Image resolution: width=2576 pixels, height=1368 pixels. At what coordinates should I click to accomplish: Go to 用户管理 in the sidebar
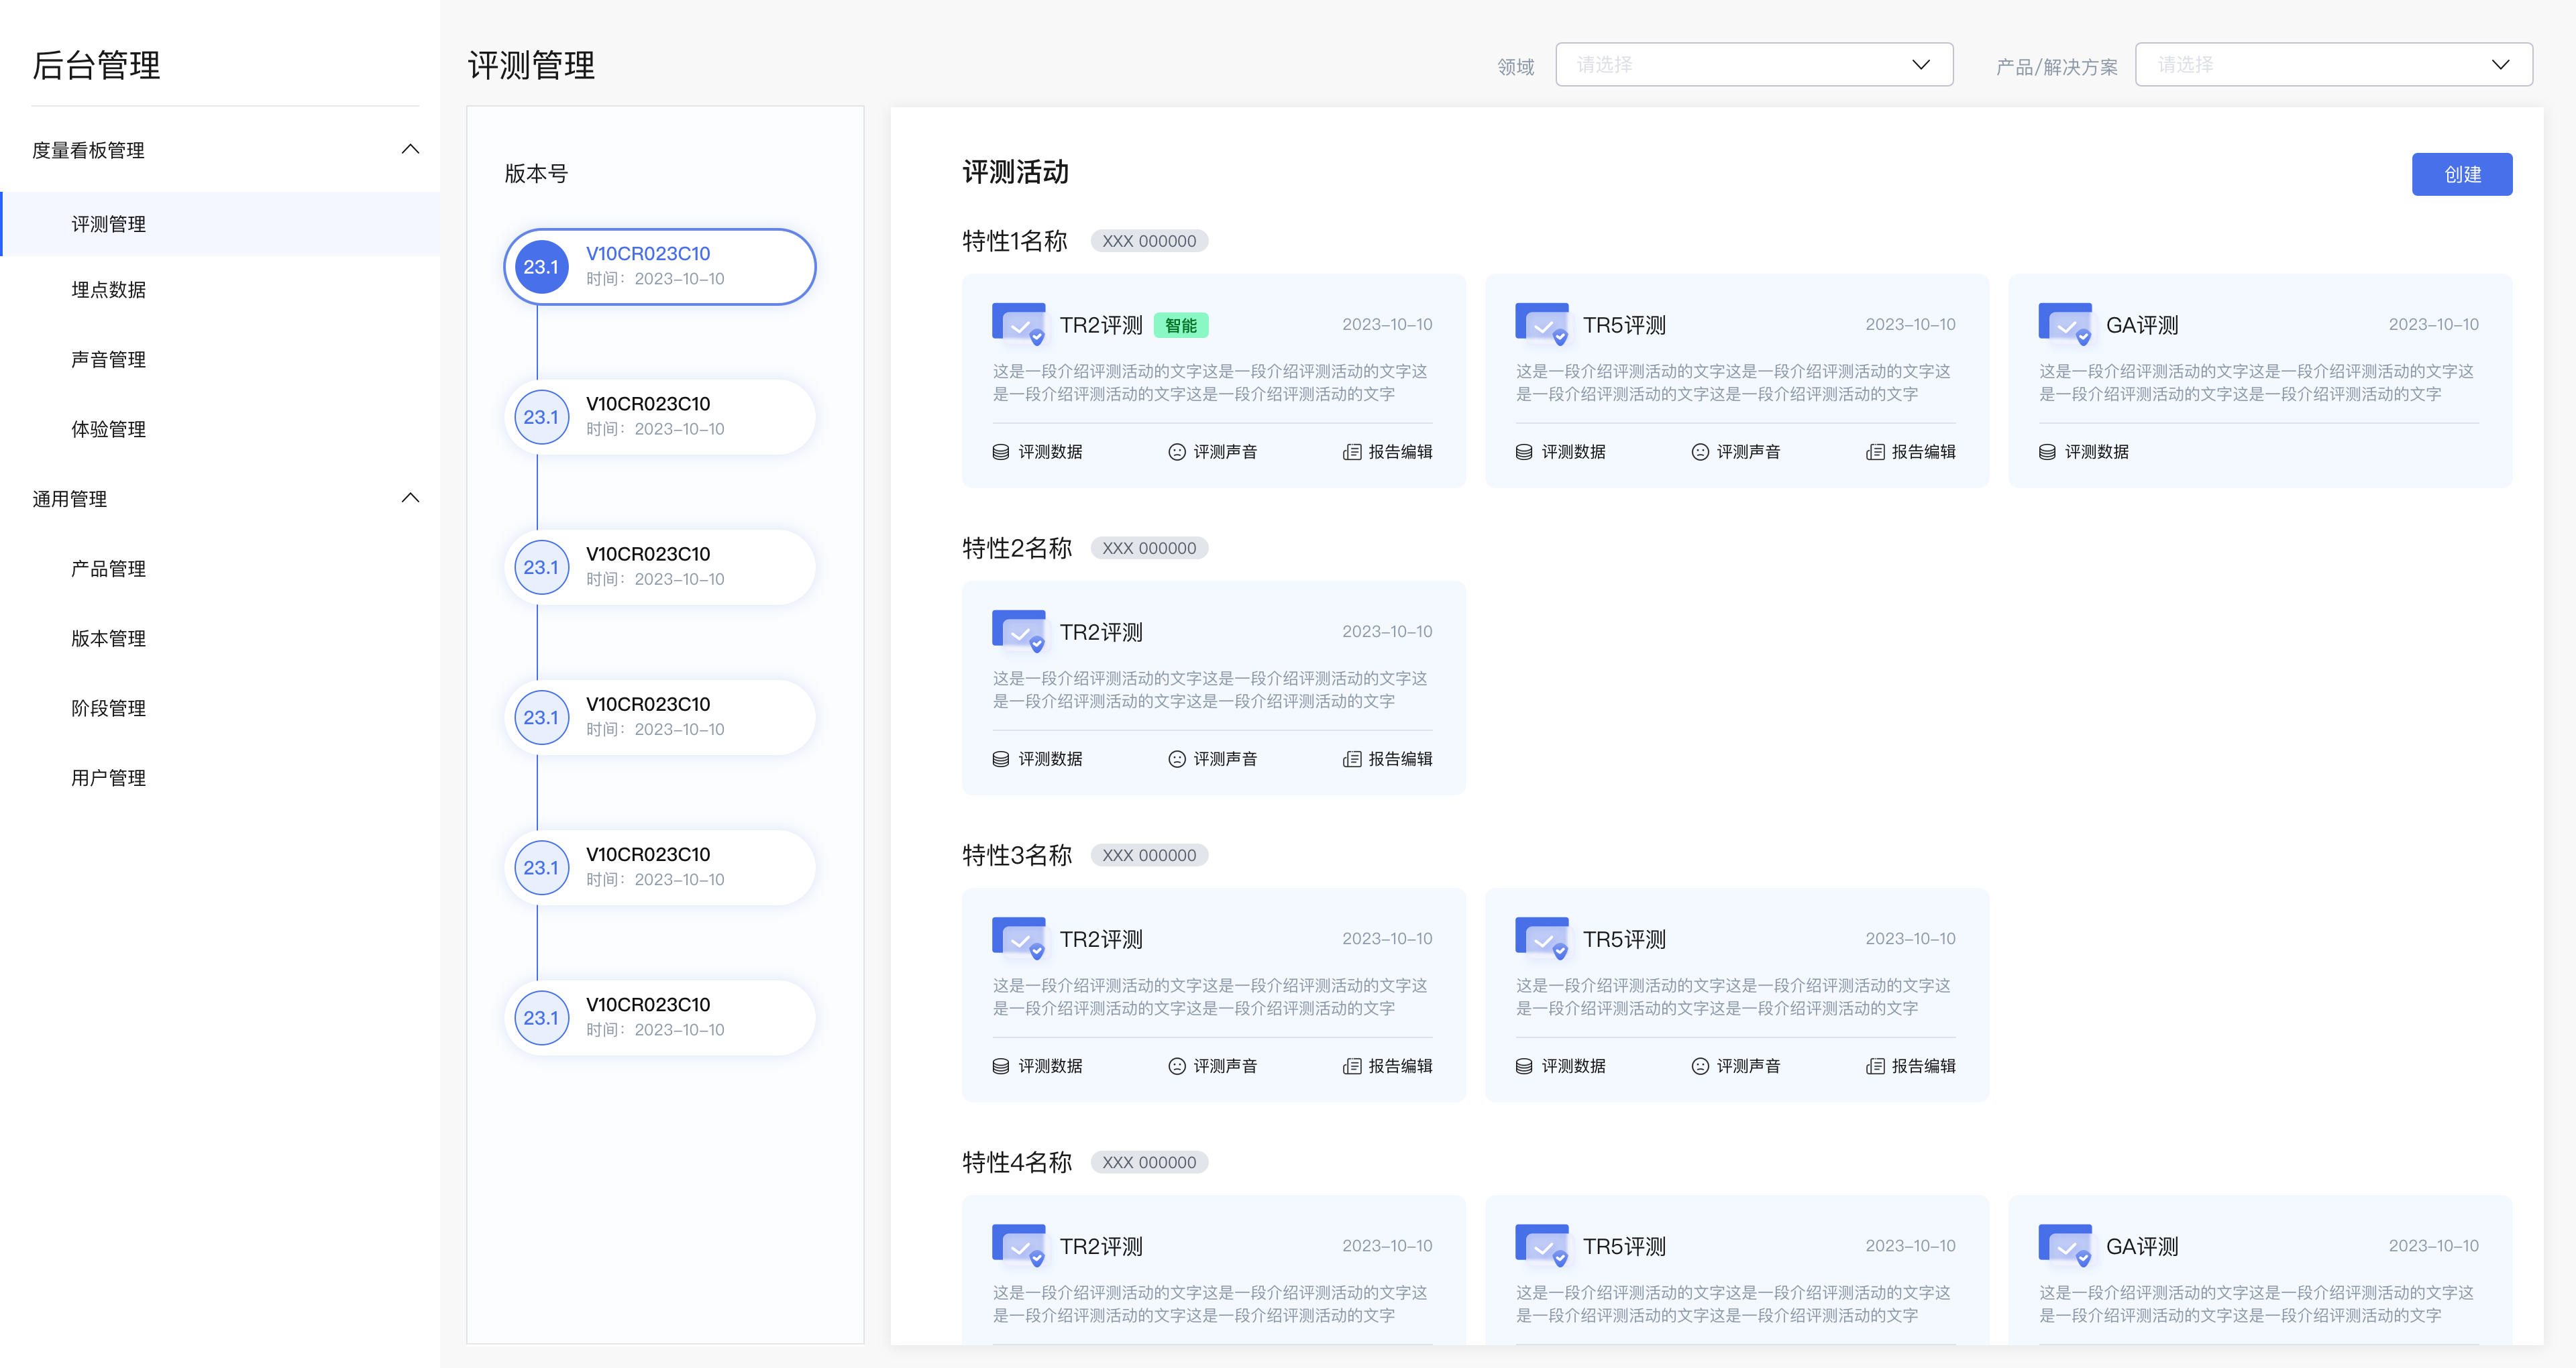point(108,778)
